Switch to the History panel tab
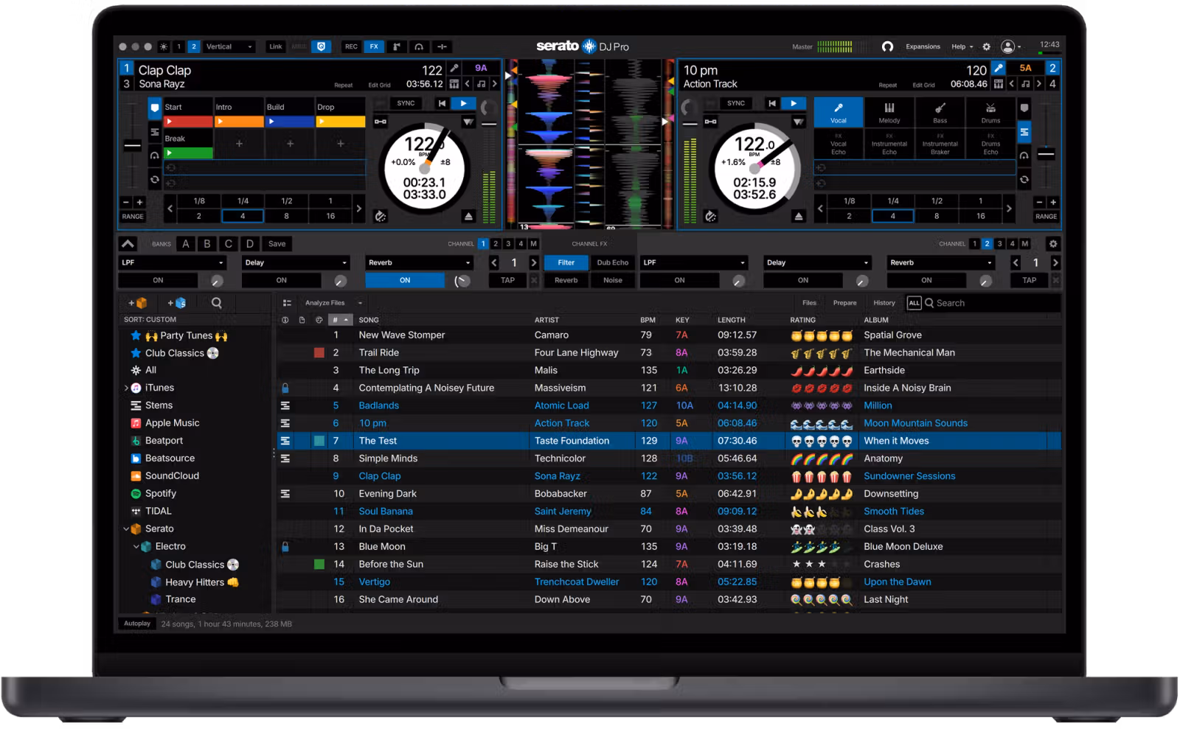This screenshot has height=729, width=1180. 884,303
